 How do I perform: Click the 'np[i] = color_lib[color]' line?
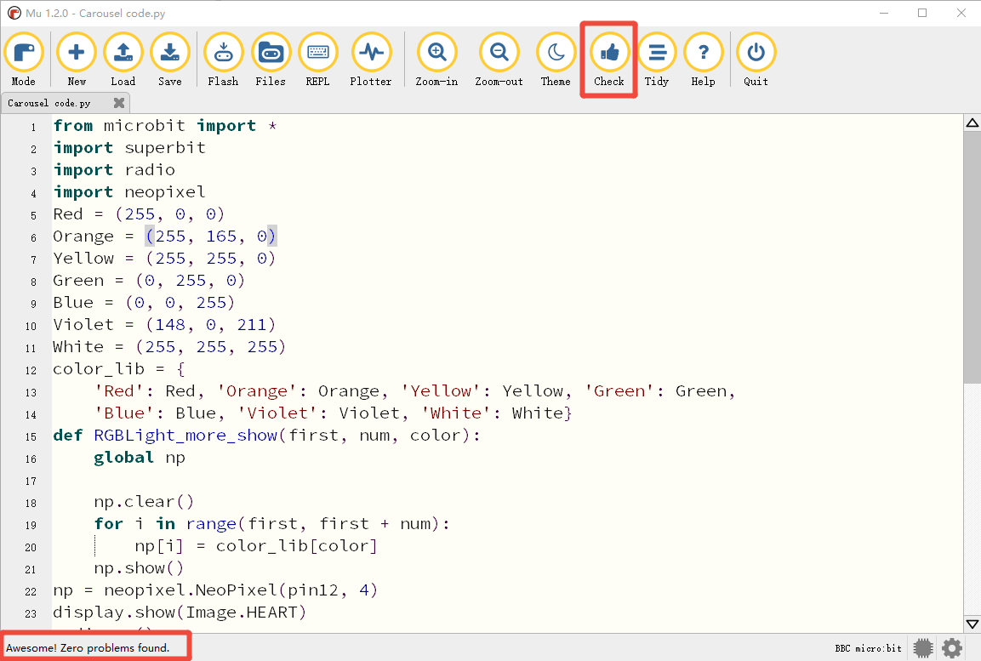pos(256,546)
